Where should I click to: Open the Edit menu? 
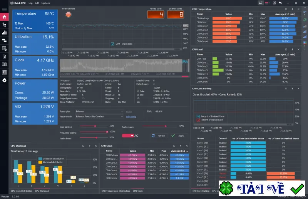pos(37,3)
